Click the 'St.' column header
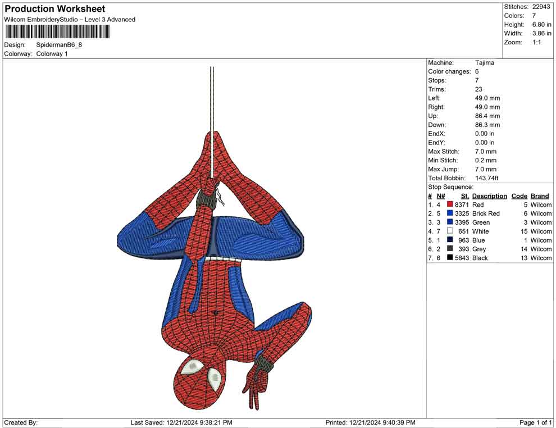 (x=465, y=195)
